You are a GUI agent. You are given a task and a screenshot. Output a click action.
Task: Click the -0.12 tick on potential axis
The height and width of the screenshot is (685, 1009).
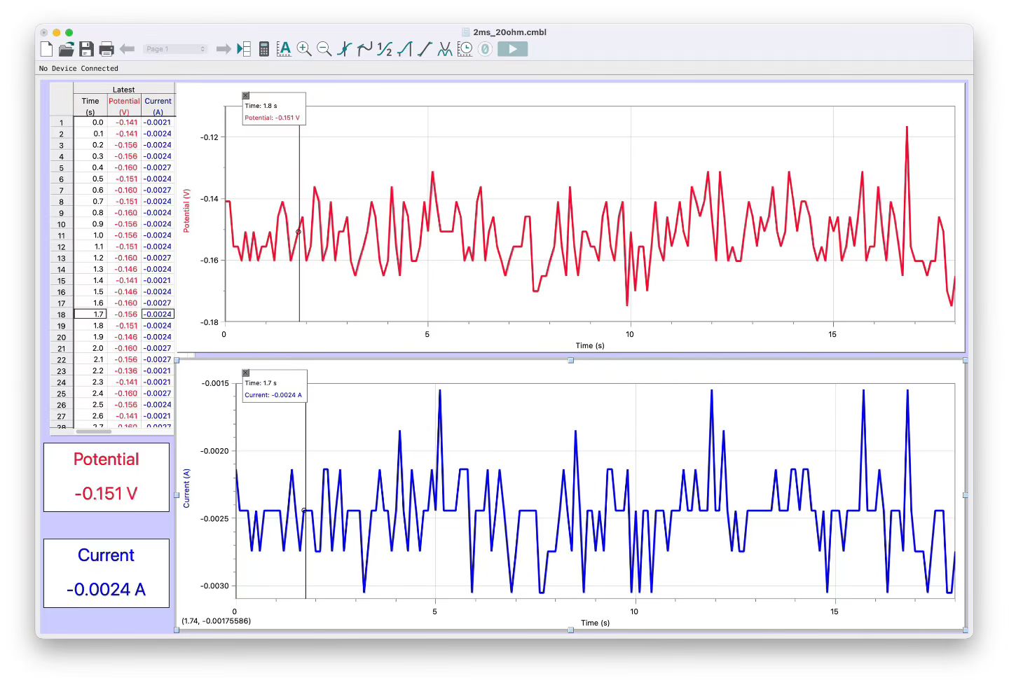pos(210,137)
